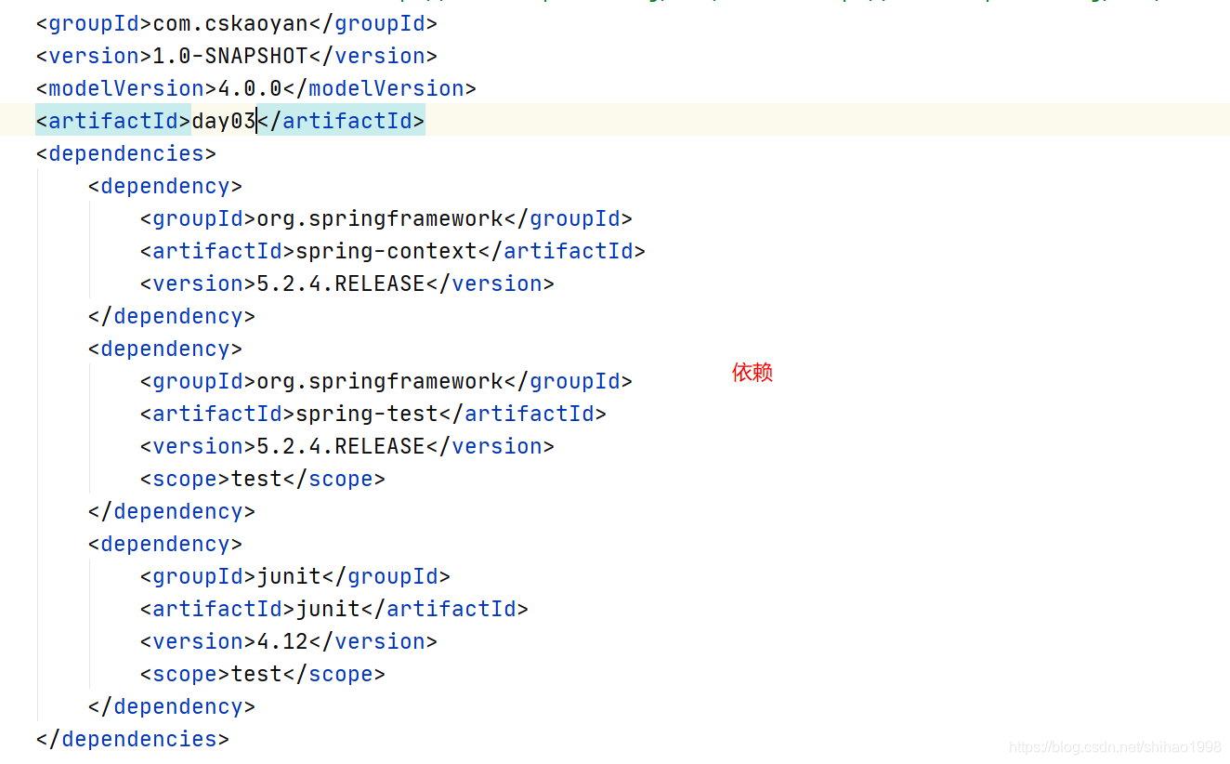Image resolution: width=1230 pixels, height=764 pixels.
Task: Click the 5.2.4.RELEASE version below spring-context
Action: [347, 283]
